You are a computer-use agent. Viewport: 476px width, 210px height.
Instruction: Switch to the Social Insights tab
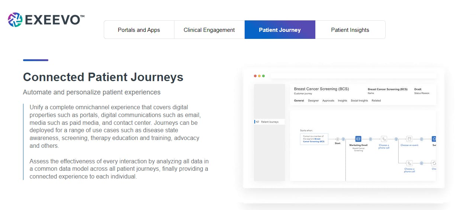pyautogui.click(x=359, y=101)
